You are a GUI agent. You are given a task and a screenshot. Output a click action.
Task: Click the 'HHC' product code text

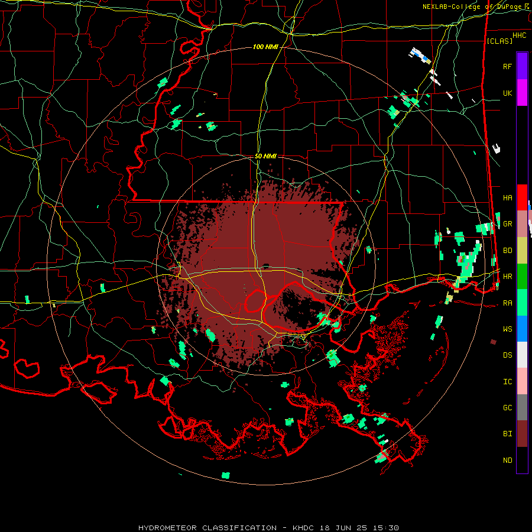pyautogui.click(x=520, y=35)
